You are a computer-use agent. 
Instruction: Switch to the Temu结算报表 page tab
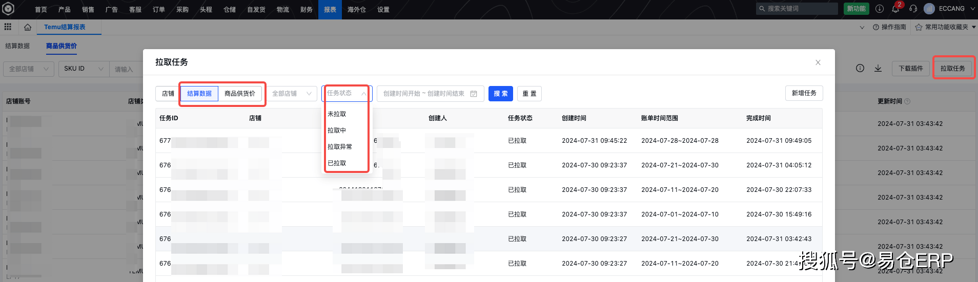point(65,27)
